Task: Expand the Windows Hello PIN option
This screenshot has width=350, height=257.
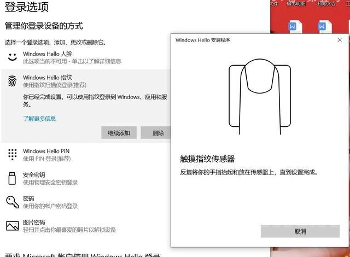Action: (46, 151)
